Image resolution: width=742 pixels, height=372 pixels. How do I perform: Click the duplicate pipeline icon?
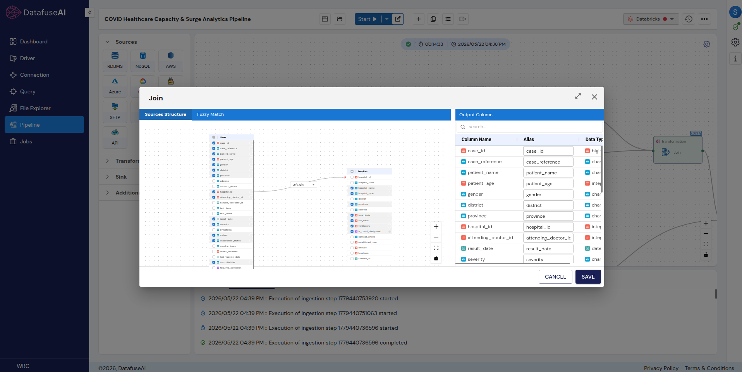(433, 19)
